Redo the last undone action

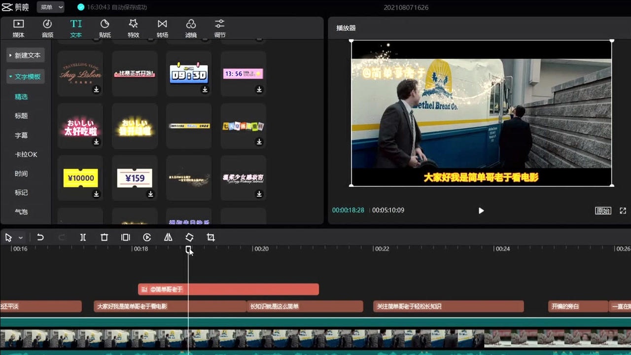point(62,238)
